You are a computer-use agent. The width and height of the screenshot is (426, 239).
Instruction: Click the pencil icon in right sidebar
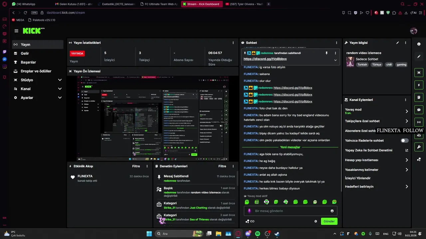click(x=419, y=56)
